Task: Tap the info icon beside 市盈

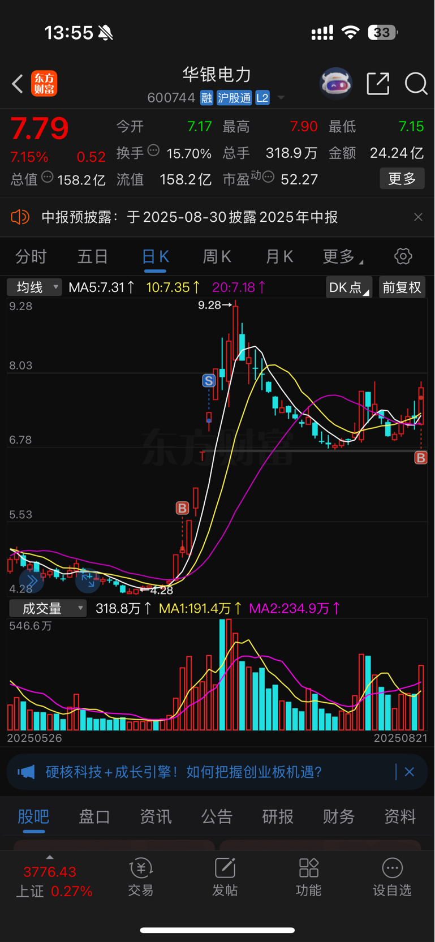Action: 269,177
